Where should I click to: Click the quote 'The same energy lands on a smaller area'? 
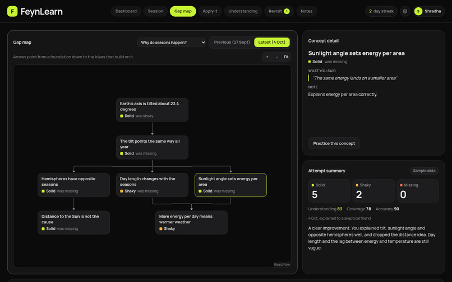tap(355, 78)
